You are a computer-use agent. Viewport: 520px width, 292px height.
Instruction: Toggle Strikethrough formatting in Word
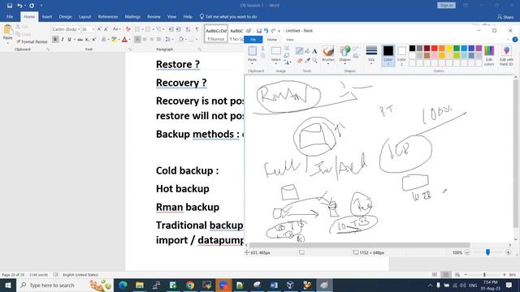(x=80, y=40)
